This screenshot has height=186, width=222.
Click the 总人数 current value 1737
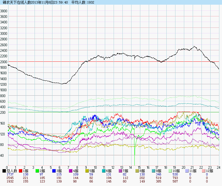10,174
